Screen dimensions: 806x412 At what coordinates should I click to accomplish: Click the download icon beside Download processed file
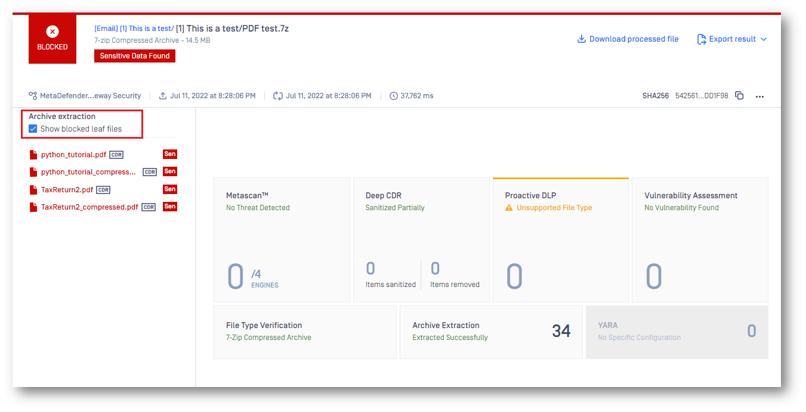(x=581, y=39)
